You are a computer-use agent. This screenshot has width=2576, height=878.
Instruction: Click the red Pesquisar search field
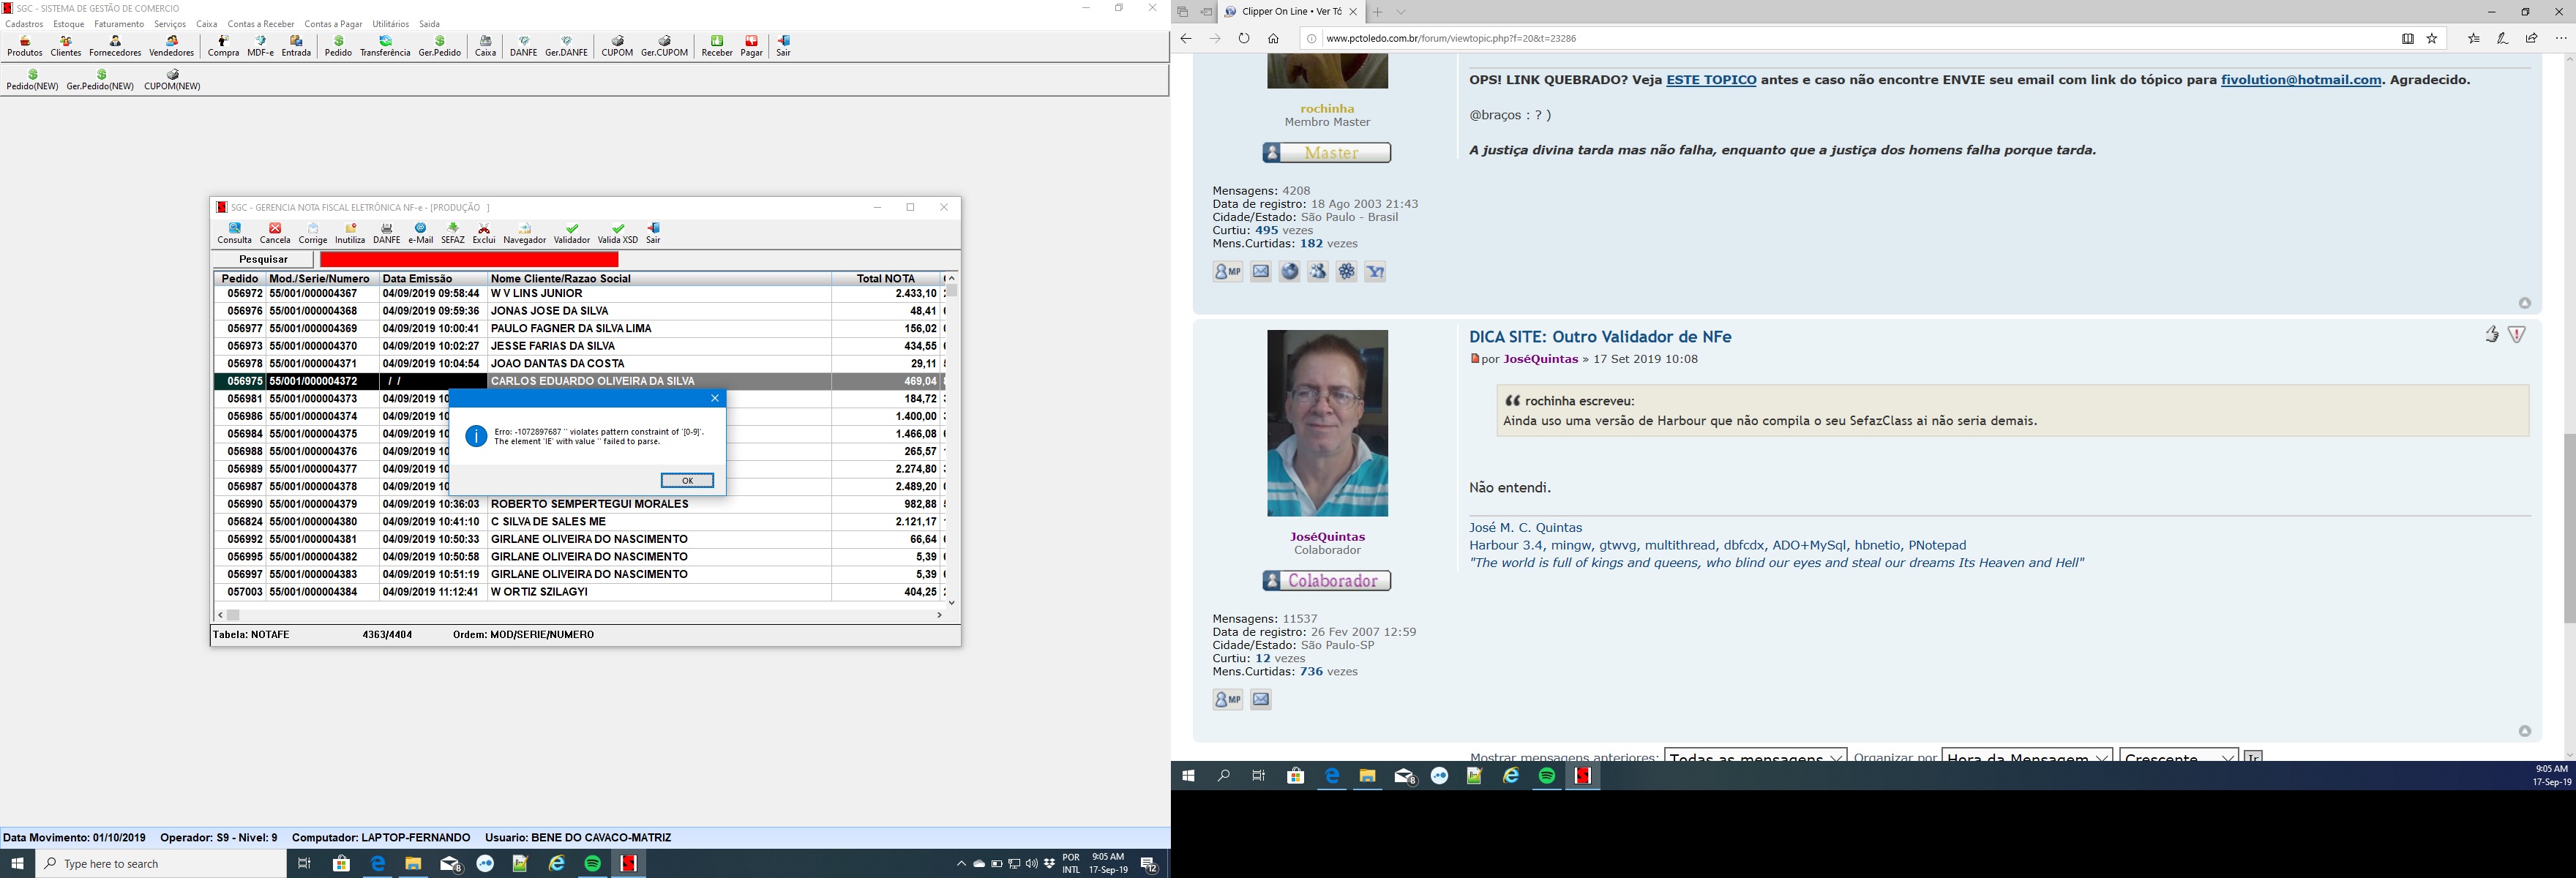point(469,259)
